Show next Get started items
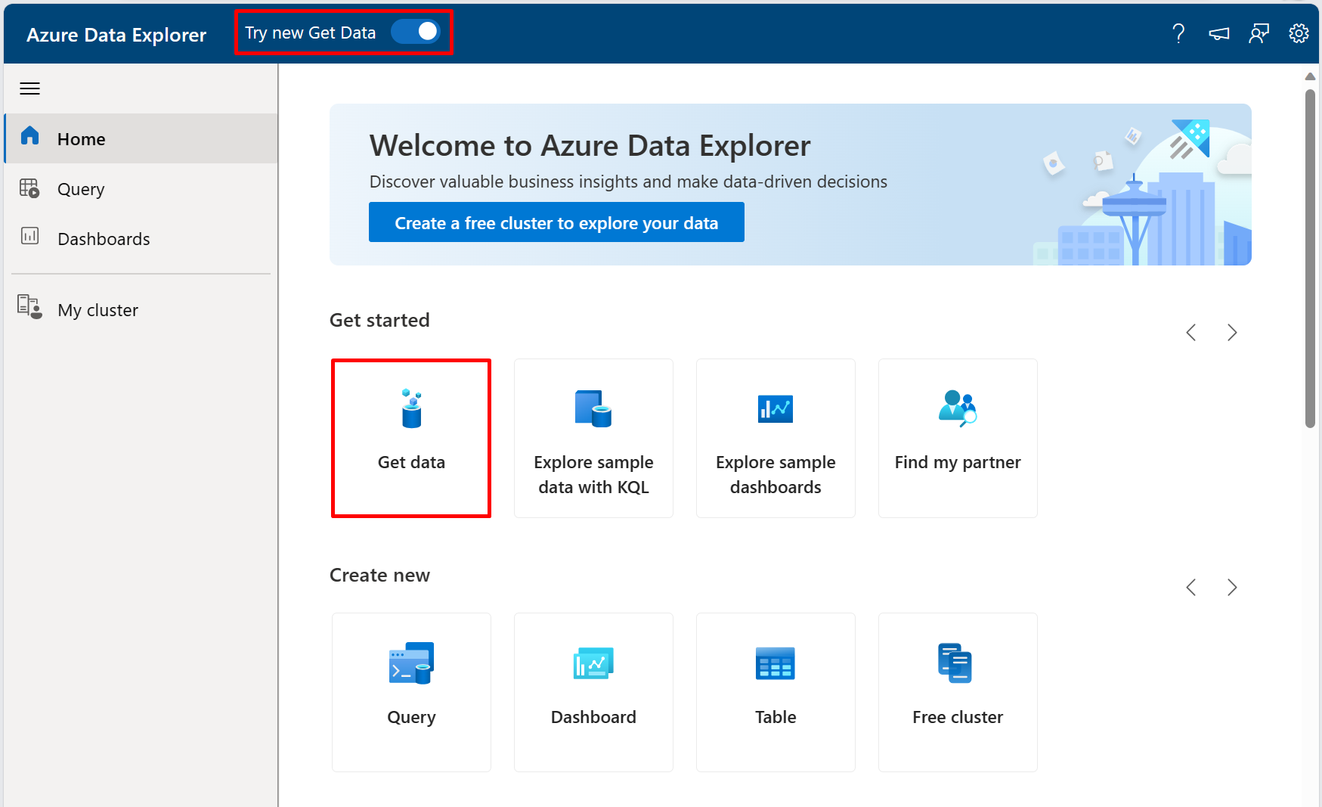Viewport: 1322px width, 807px height. [1232, 333]
